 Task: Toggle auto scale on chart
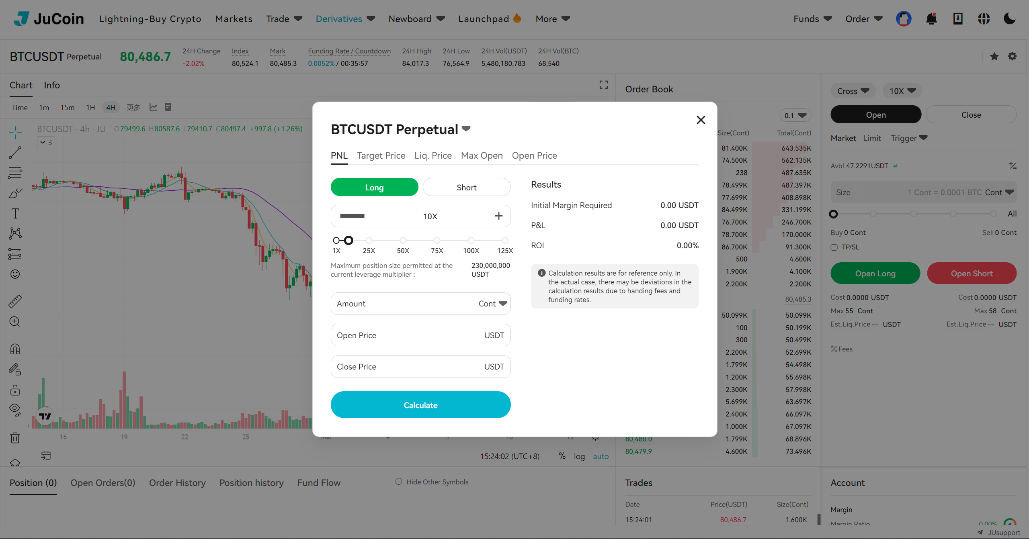[601, 456]
